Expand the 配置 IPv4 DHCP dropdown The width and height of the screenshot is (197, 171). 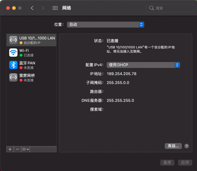point(143,65)
